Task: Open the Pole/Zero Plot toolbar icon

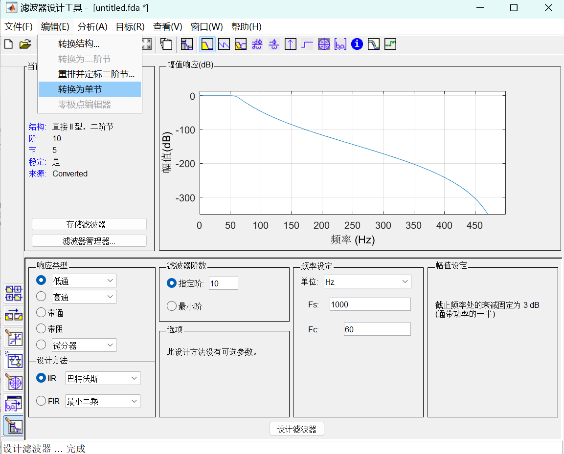Action: click(x=324, y=44)
